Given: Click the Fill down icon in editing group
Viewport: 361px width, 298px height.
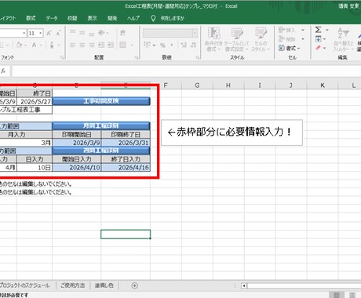Looking at the screenshot, I should click(318, 39).
